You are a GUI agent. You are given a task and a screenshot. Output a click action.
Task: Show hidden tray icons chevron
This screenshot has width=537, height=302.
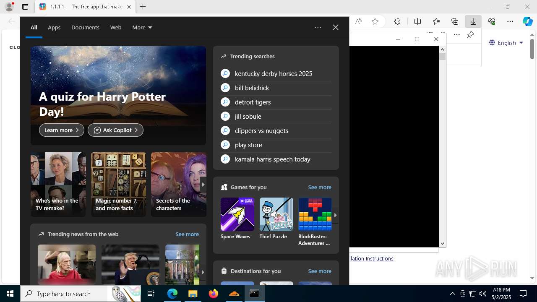coord(452,294)
